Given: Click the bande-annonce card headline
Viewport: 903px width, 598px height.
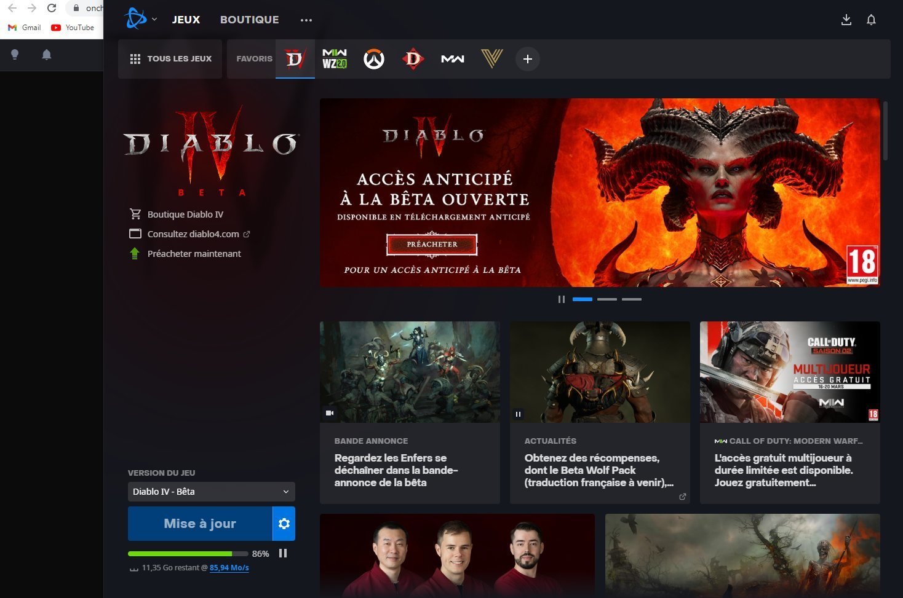Looking at the screenshot, I should pos(396,470).
